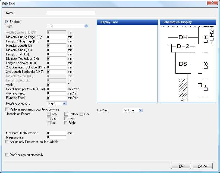Viewport: 220px width, 173px height.
Task: Click the Cancel button
Action: click(x=203, y=166)
